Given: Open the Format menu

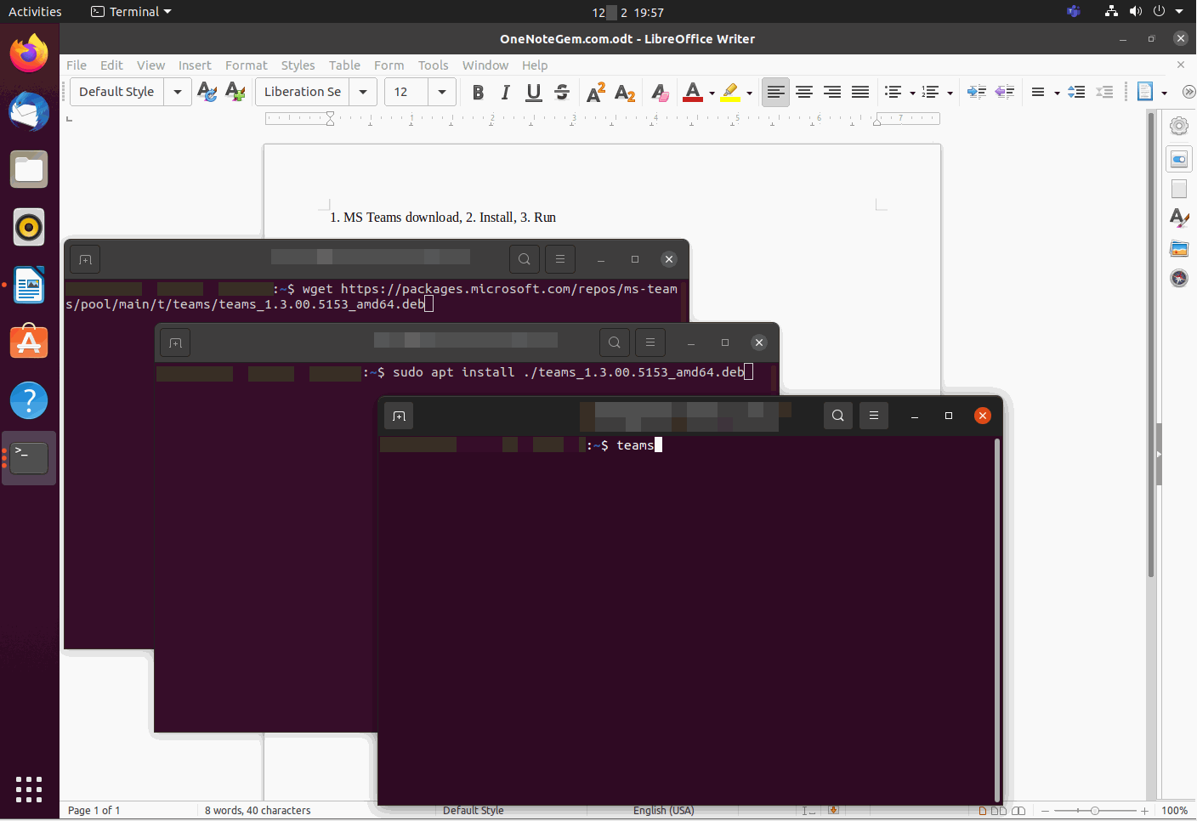Looking at the screenshot, I should (246, 65).
